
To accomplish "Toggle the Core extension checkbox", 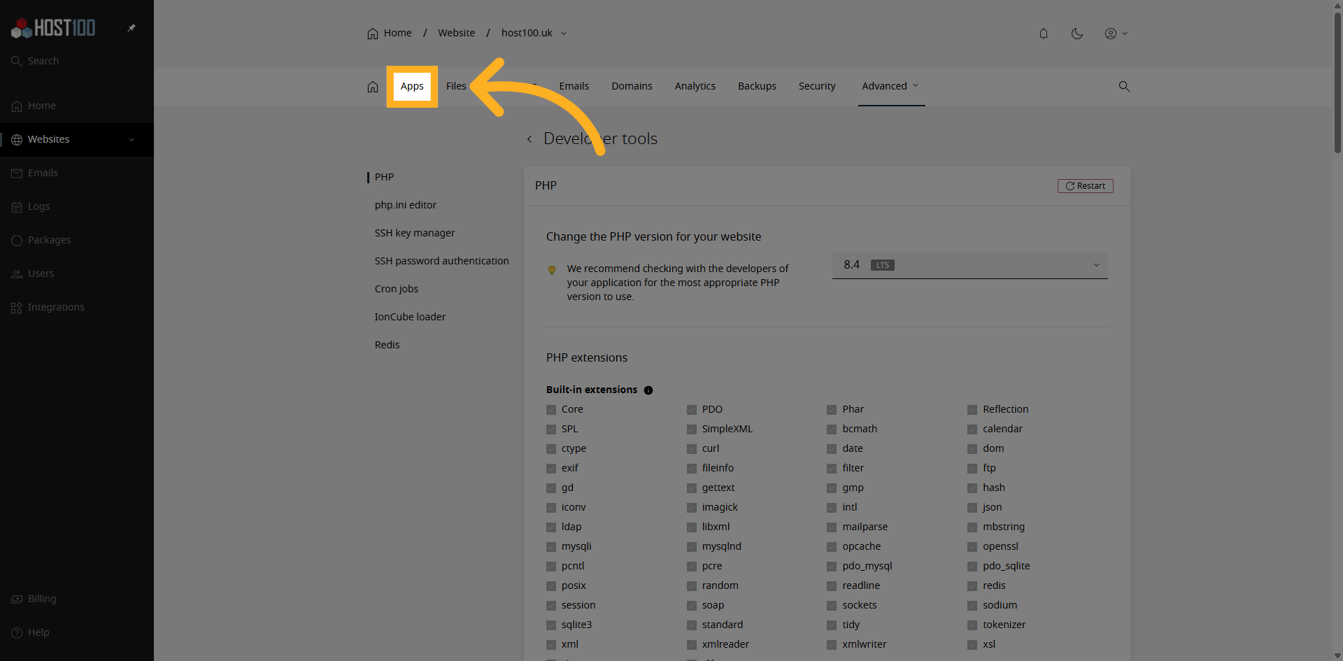I will (x=551, y=410).
